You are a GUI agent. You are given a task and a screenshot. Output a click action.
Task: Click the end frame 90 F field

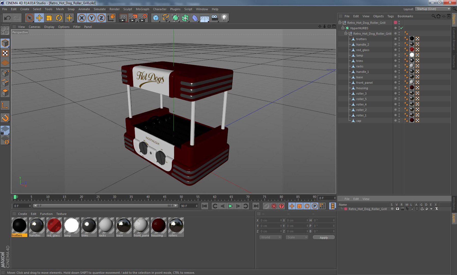189,206
